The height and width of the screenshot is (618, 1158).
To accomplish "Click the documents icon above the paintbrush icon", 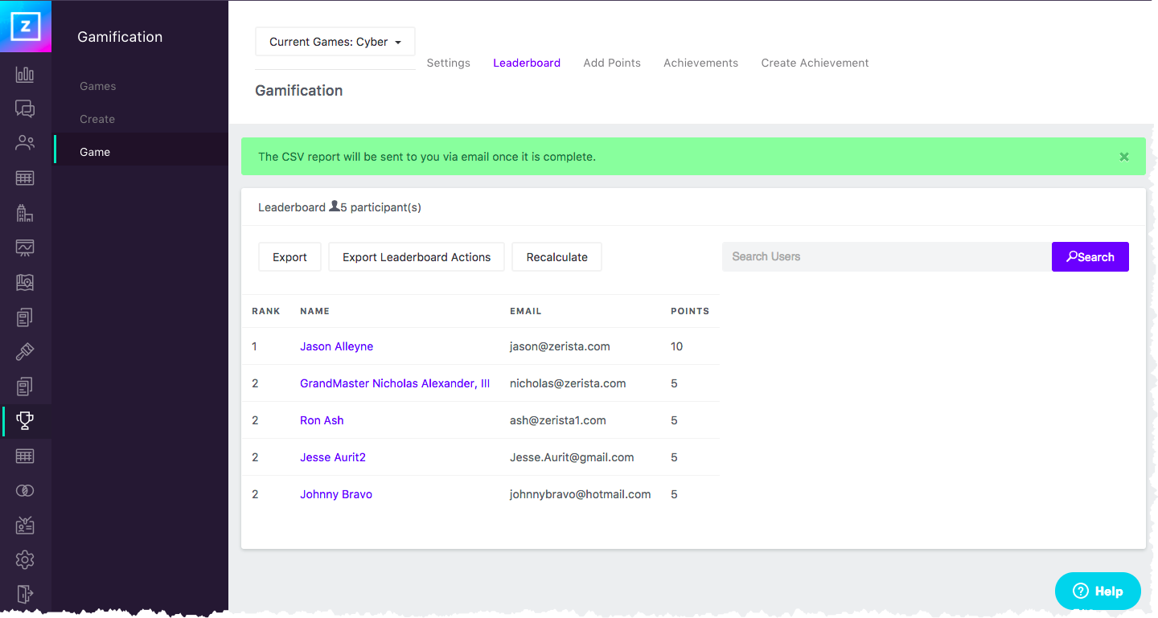I will [25, 317].
